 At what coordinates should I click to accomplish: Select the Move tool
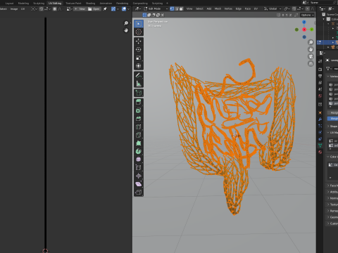[x=139, y=41]
